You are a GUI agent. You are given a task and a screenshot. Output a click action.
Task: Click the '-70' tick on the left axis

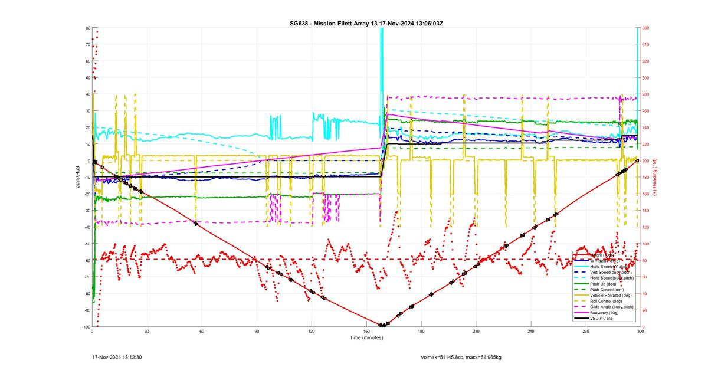point(87,277)
